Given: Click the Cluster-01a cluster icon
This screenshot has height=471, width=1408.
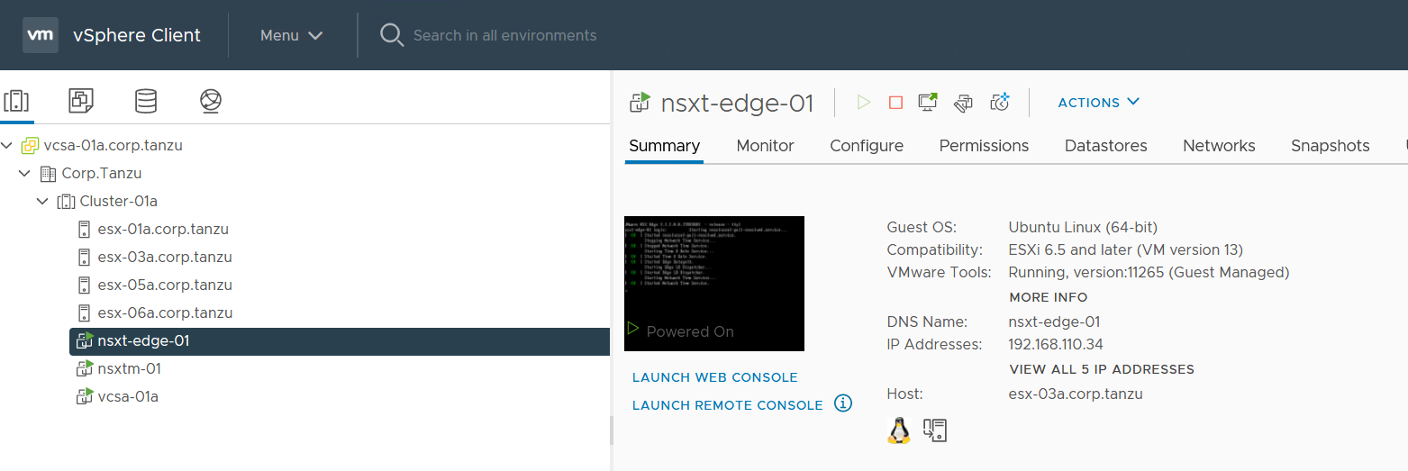Looking at the screenshot, I should click(x=67, y=201).
